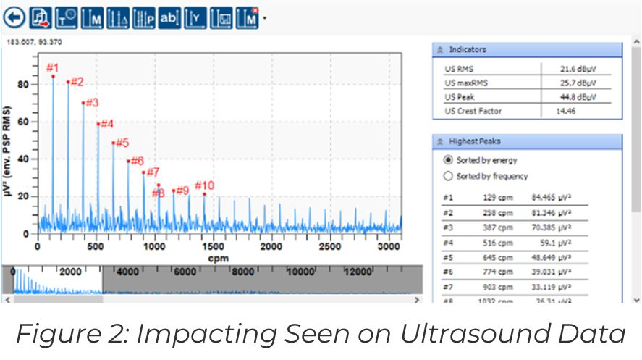642x360 pixels.
Task: Select the Sorted by energy radio button
Action: tap(448, 160)
